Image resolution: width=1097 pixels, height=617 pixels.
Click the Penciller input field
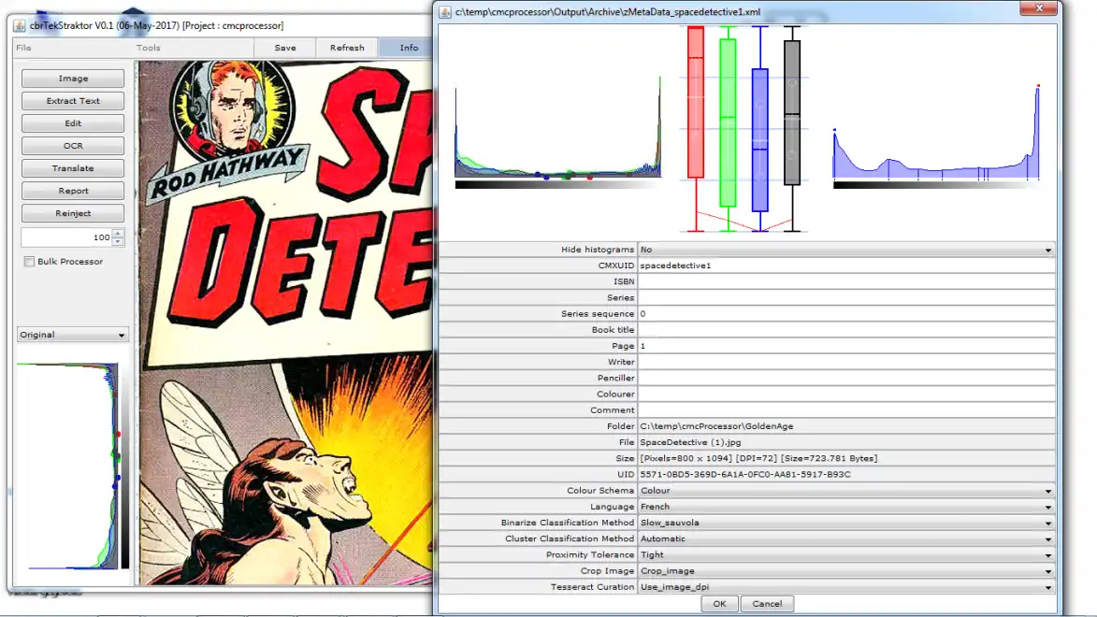[x=845, y=378]
